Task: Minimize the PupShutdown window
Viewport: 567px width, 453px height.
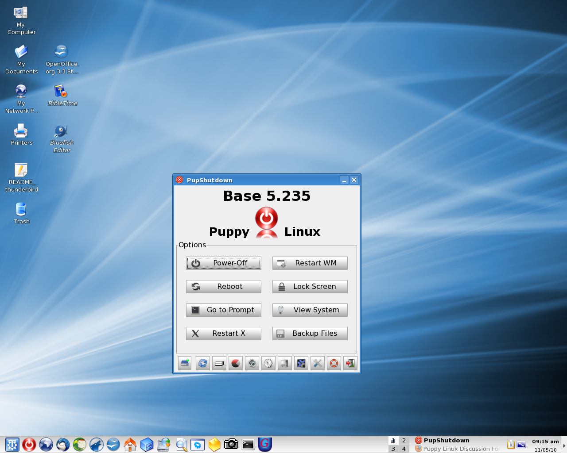Action: click(x=344, y=180)
